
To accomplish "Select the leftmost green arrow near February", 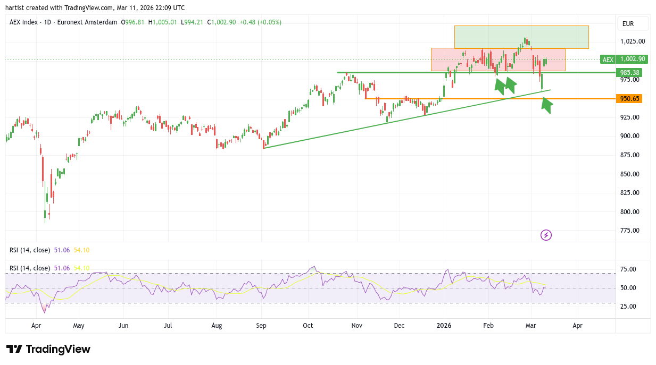I will coord(499,86).
